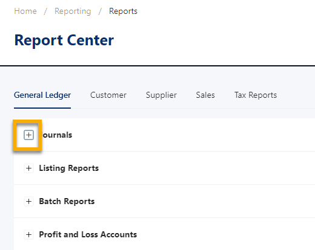Click the Batch Reports label
315x250 pixels.
[x=67, y=201]
